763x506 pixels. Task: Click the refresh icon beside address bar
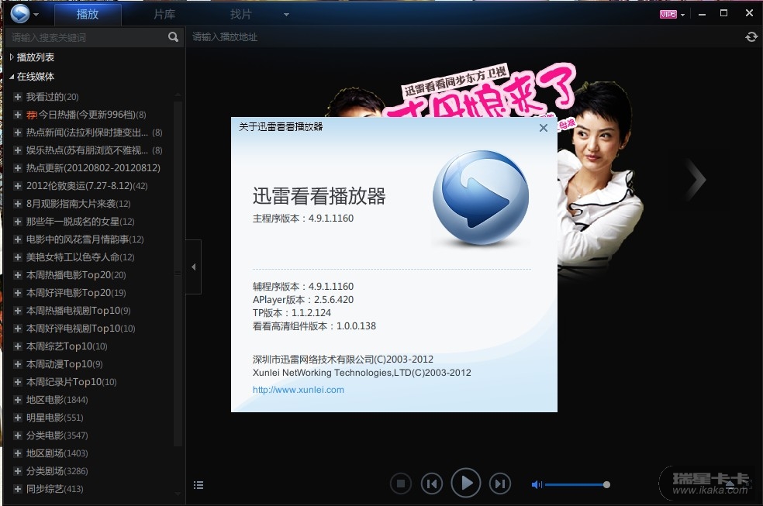pyautogui.click(x=751, y=37)
